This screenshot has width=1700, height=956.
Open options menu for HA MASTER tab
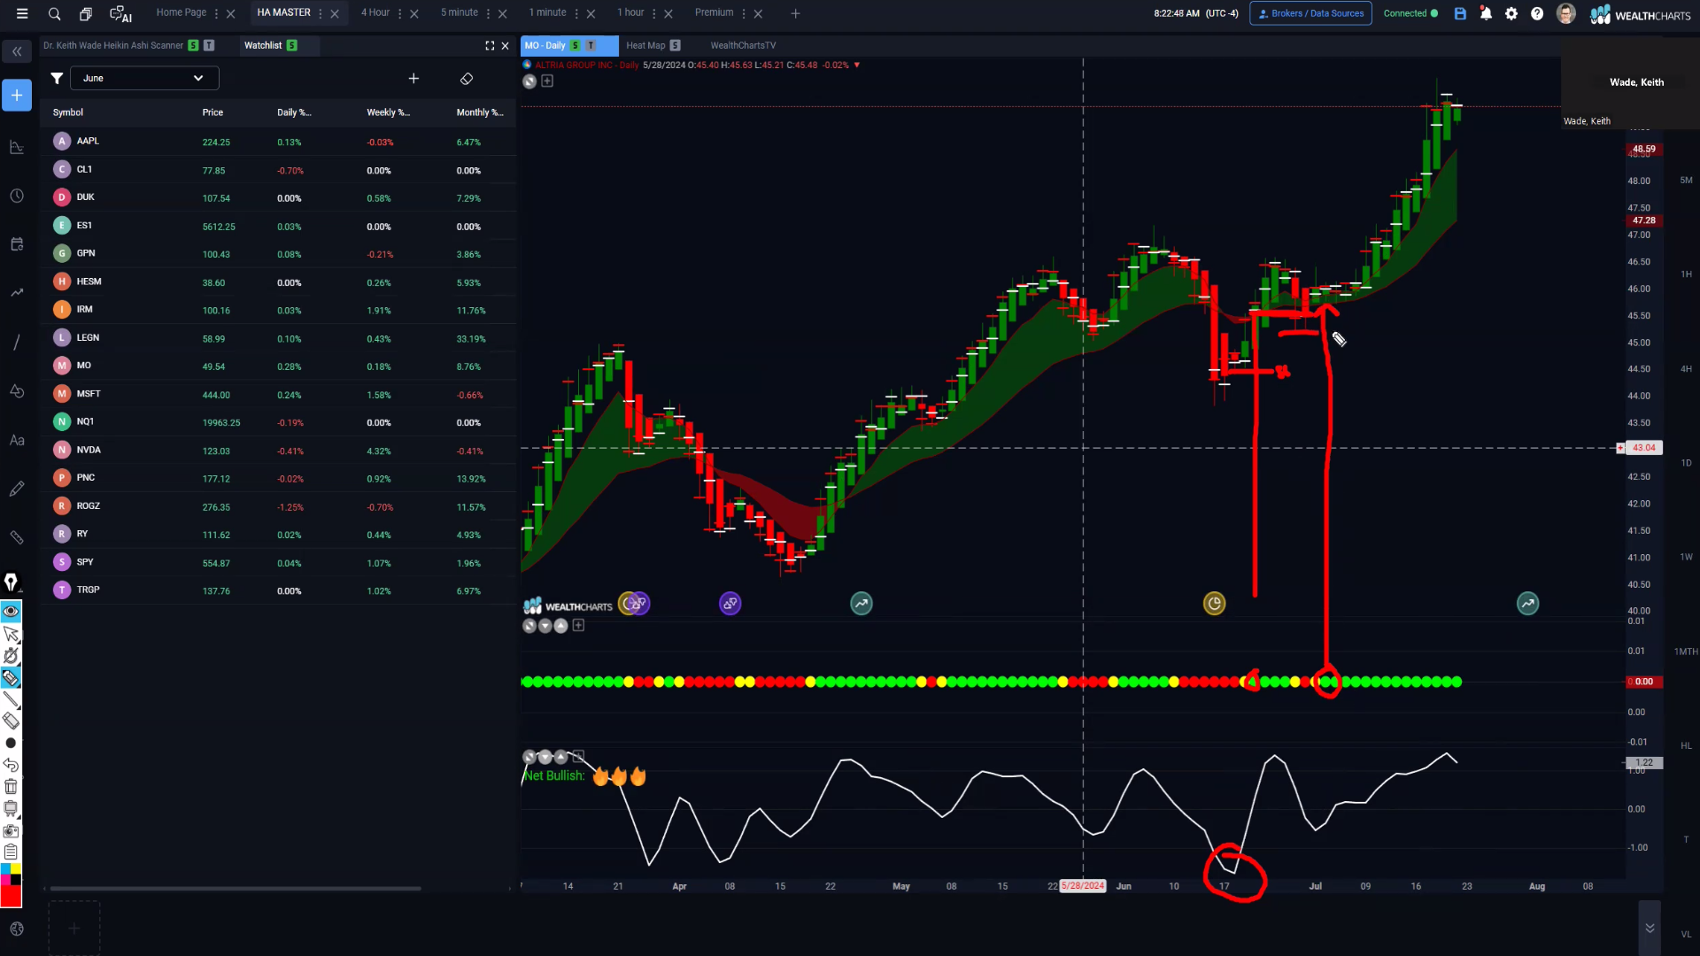321,14
